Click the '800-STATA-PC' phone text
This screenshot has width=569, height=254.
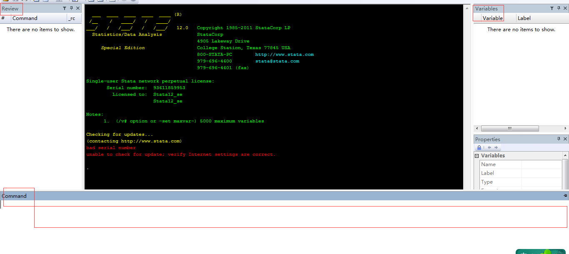[x=215, y=55]
